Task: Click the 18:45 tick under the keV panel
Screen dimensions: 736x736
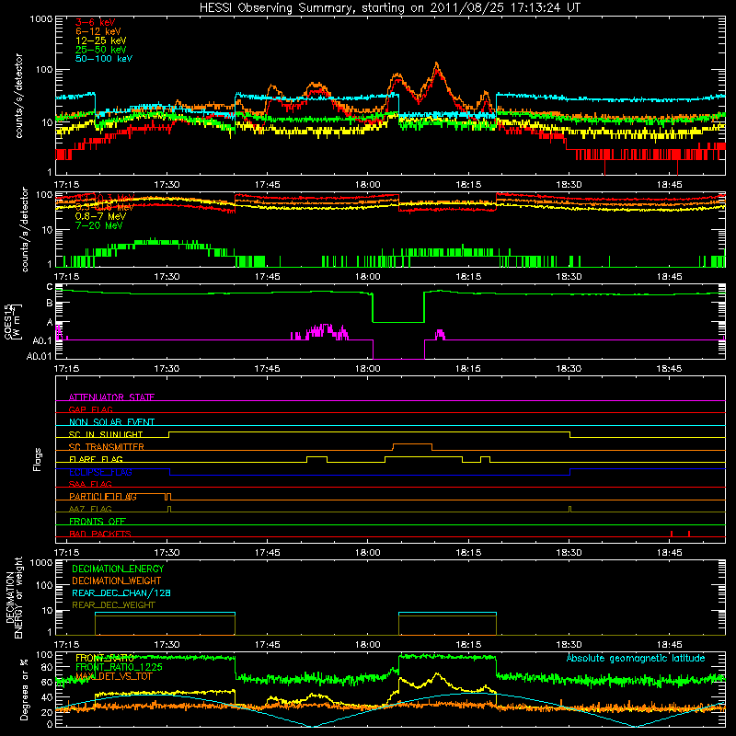Action: 669,184
